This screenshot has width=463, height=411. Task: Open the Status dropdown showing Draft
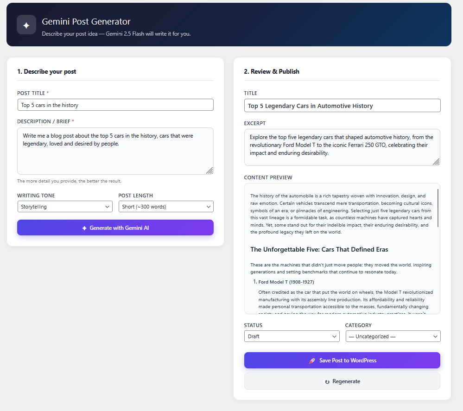292,336
